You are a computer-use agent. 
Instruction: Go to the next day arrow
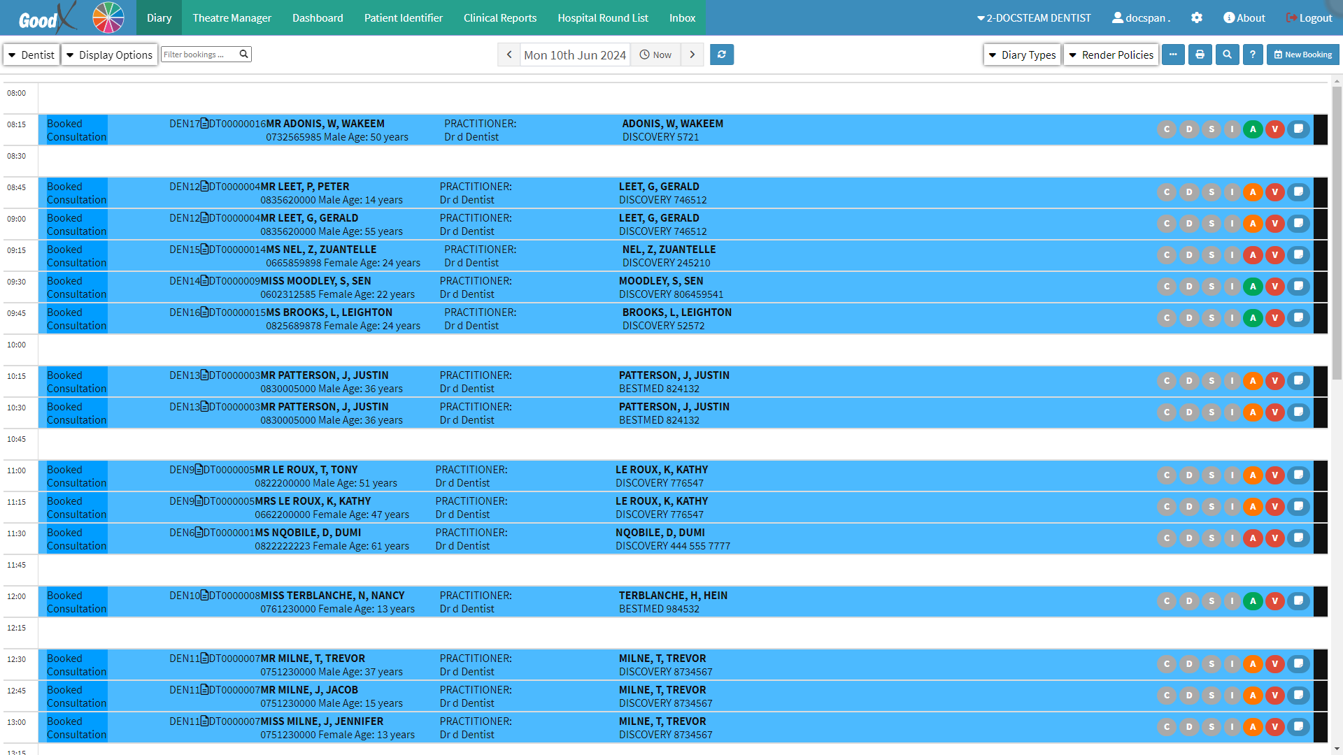692,55
